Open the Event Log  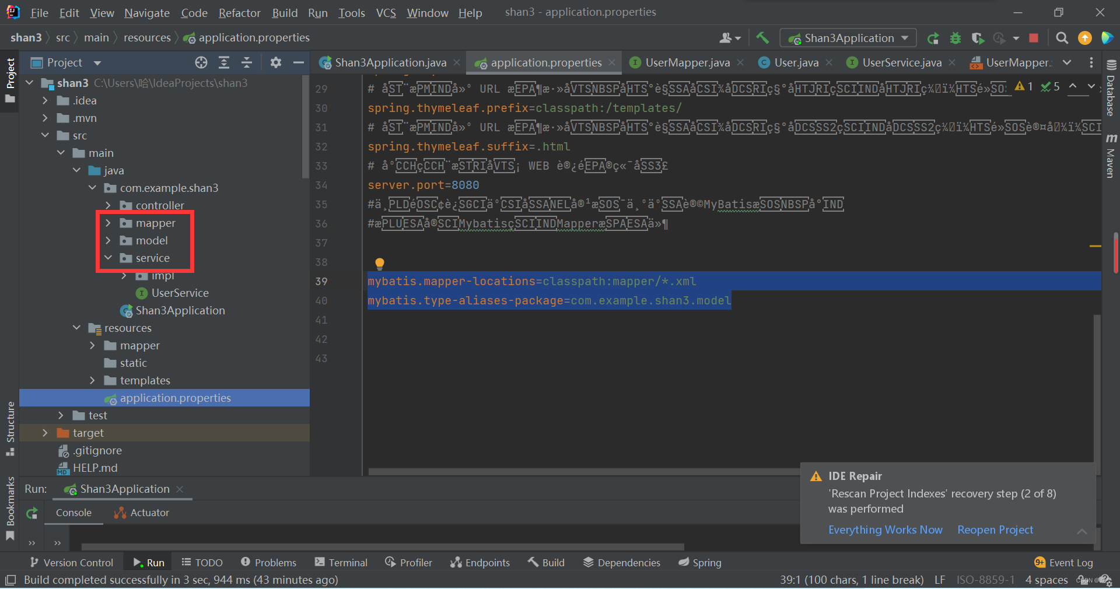[1064, 563]
